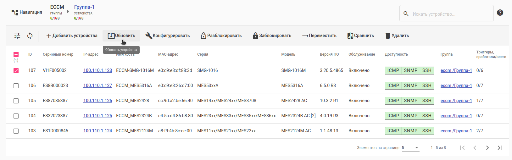Click the Навигация tree icon

click(15, 12)
